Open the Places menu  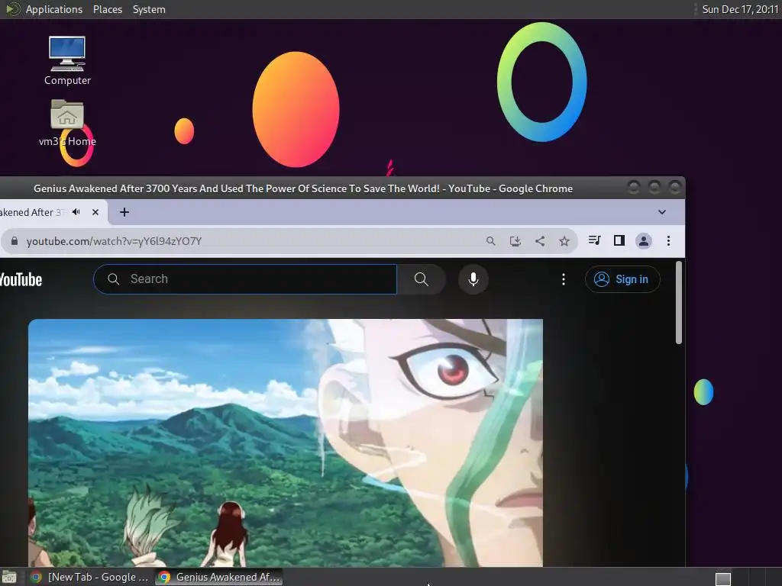tap(108, 9)
